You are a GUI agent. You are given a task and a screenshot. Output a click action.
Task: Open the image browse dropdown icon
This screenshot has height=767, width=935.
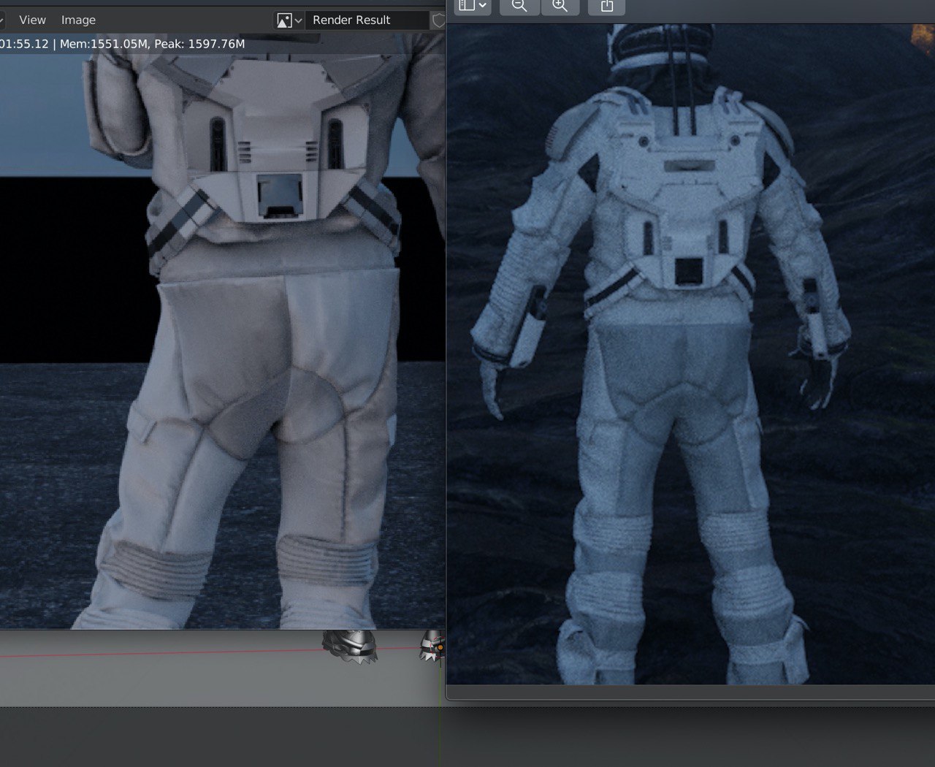[289, 20]
